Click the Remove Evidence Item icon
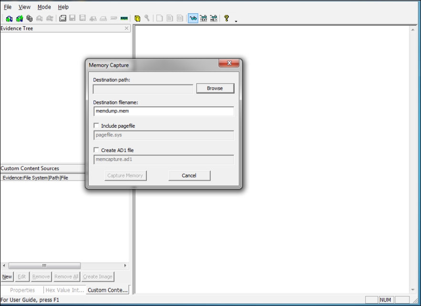This screenshot has height=306, width=421. (40, 18)
